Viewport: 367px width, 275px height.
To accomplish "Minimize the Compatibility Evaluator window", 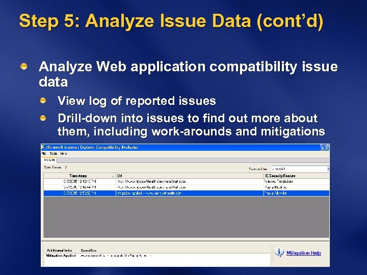I will click(x=323, y=147).
